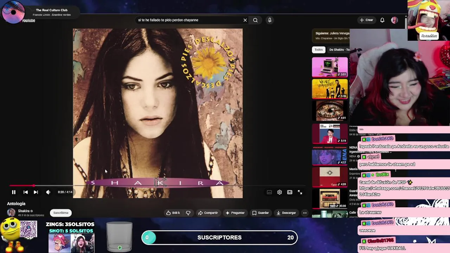Viewport: 450px width, 253px height.
Task: Click the yellow emoji mascot overlay
Action: pyautogui.click(x=11, y=234)
